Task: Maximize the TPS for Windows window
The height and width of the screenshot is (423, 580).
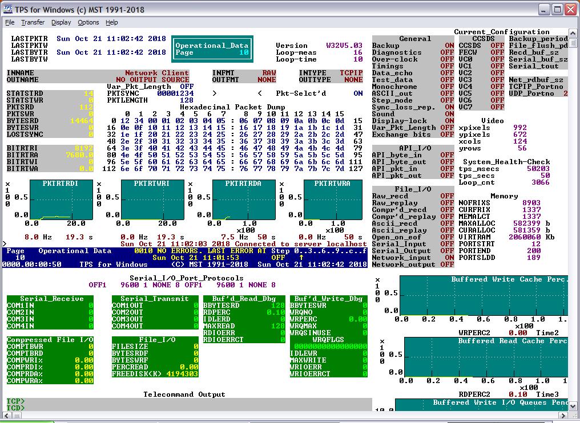Action: click(x=557, y=9)
